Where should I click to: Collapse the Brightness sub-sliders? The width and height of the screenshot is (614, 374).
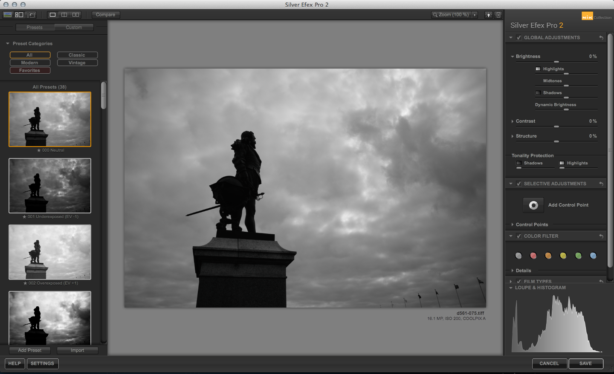point(513,56)
